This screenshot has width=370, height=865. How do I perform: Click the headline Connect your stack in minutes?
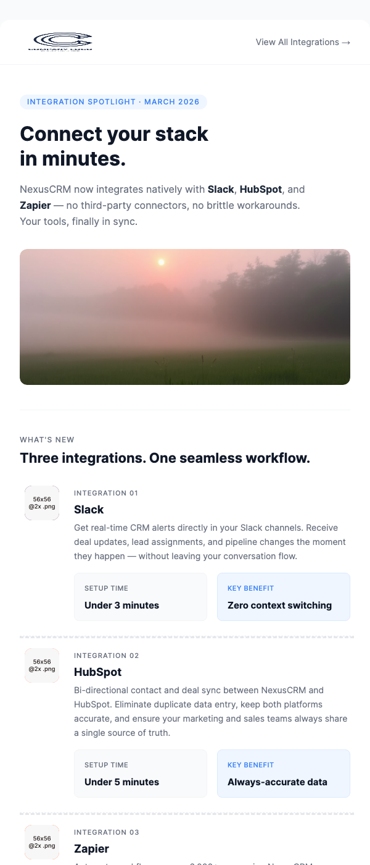point(114,146)
